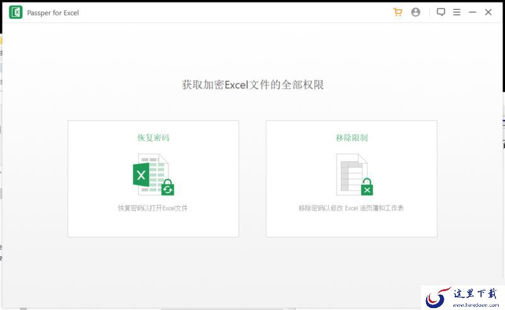Open the shopping cart purchase icon
This screenshot has height=310, width=505.
pos(398,12)
